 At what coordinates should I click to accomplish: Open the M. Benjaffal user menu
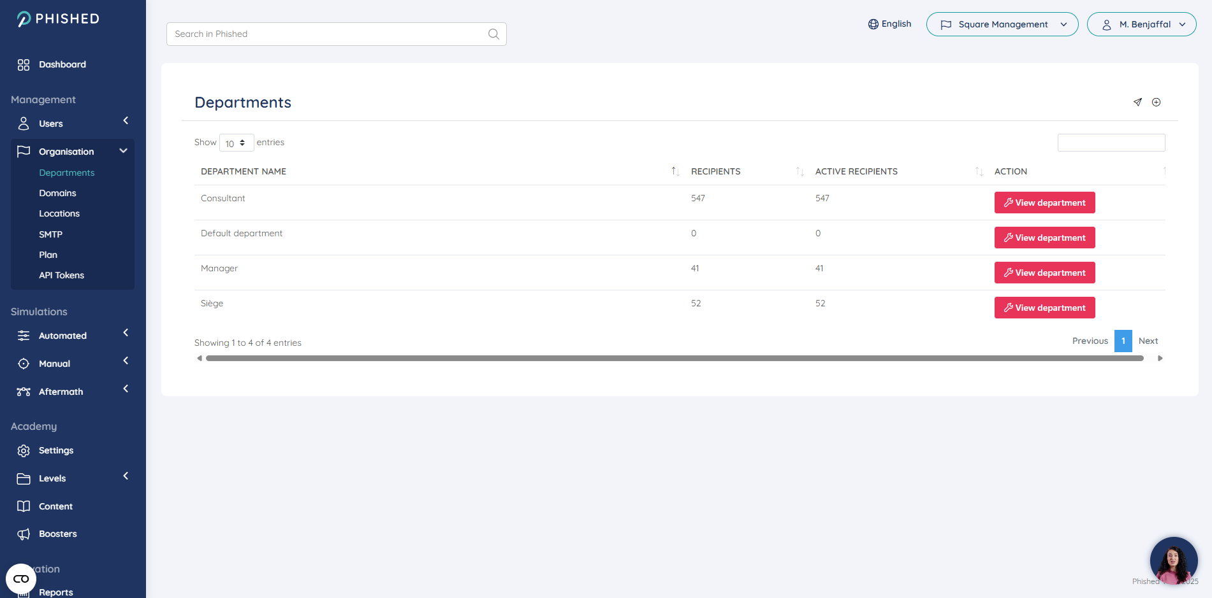point(1141,25)
